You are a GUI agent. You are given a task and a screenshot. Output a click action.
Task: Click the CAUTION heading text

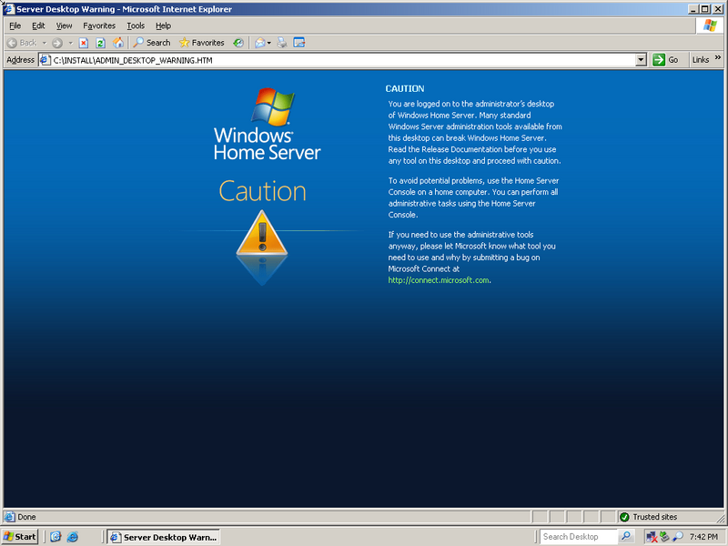click(405, 88)
